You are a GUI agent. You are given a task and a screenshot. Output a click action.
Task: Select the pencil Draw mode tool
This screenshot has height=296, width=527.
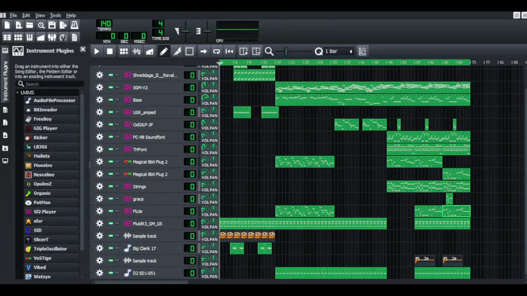(x=164, y=51)
